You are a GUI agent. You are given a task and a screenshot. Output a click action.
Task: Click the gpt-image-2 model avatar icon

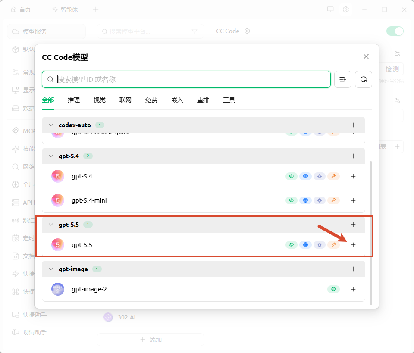57,289
